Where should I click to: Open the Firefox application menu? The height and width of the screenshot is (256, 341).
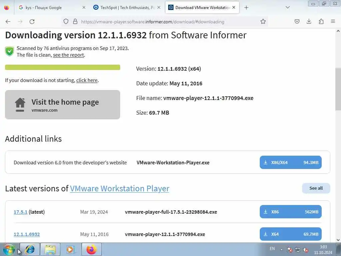coord(333,21)
